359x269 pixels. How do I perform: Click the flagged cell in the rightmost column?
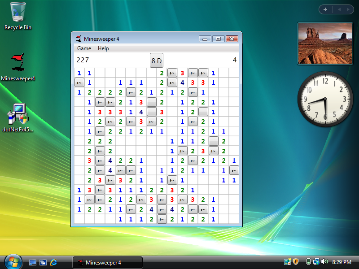click(x=234, y=170)
